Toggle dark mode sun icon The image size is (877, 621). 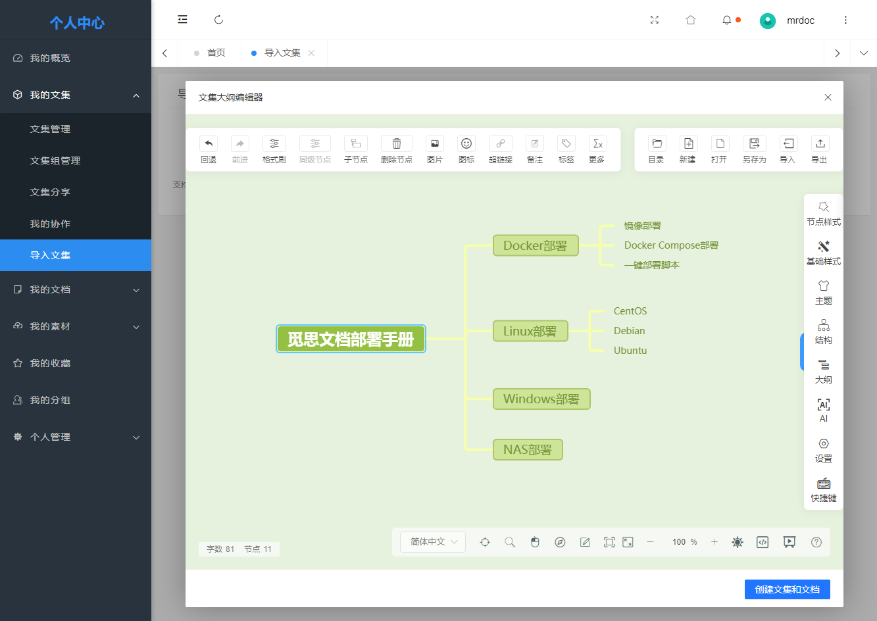pyautogui.click(x=738, y=542)
